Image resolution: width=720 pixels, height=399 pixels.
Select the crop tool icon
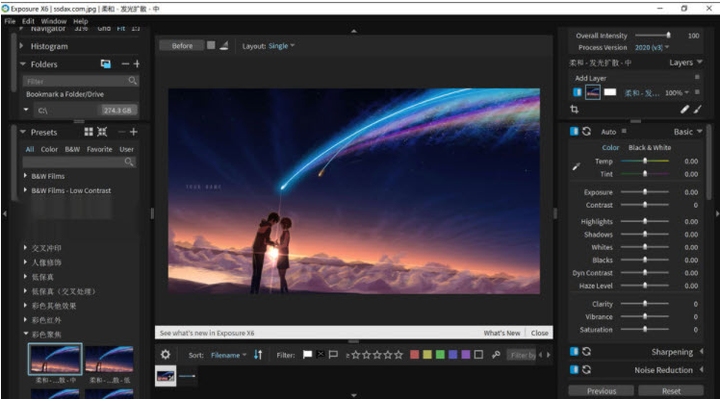tap(575, 110)
